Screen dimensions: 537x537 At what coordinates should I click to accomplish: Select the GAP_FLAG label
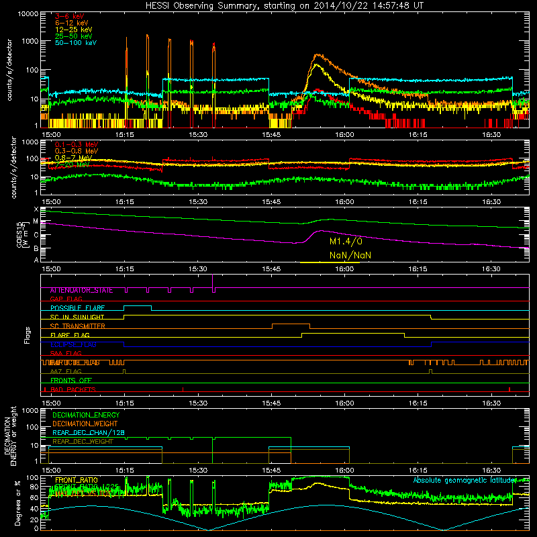66,299
